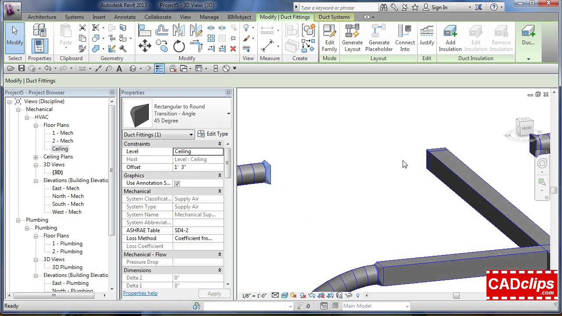The image size is (562, 316).
Task: Expand the Ceiling Plans tree node
Action: (x=36, y=157)
